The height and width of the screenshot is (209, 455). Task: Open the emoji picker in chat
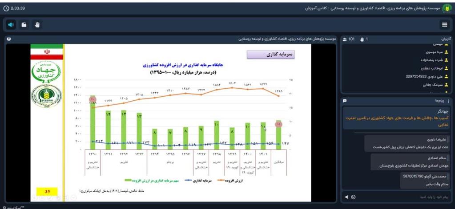pyautogui.click(x=353, y=197)
